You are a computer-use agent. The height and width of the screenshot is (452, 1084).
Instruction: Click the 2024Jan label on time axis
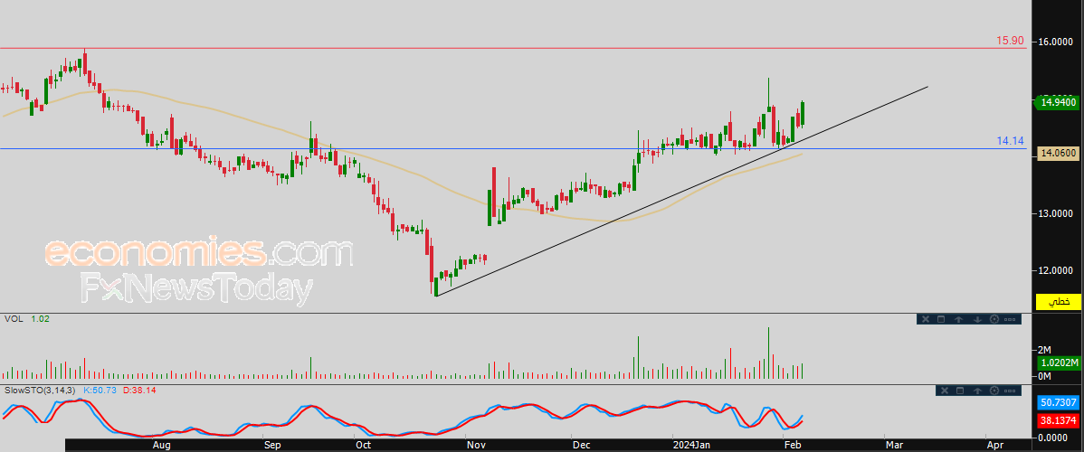[693, 445]
